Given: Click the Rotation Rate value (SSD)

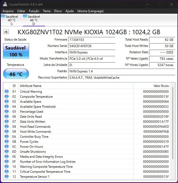Looking at the screenshot, I should (x=162, y=52).
